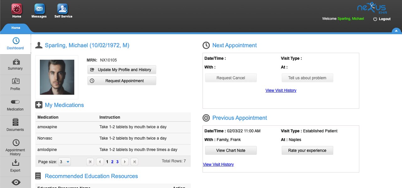Screen dimensions: 402x188
Task: Open the Messages envelope icon
Action: point(39,9)
